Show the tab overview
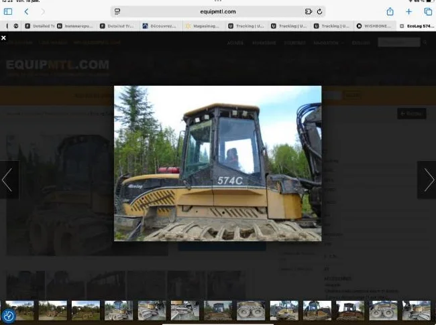 pyautogui.click(x=428, y=11)
